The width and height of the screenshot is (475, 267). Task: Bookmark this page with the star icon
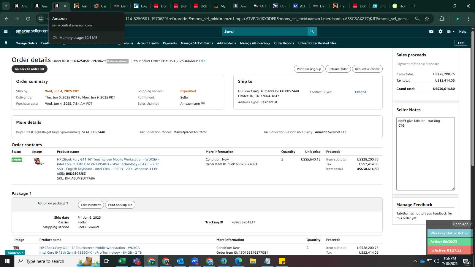click(427, 19)
